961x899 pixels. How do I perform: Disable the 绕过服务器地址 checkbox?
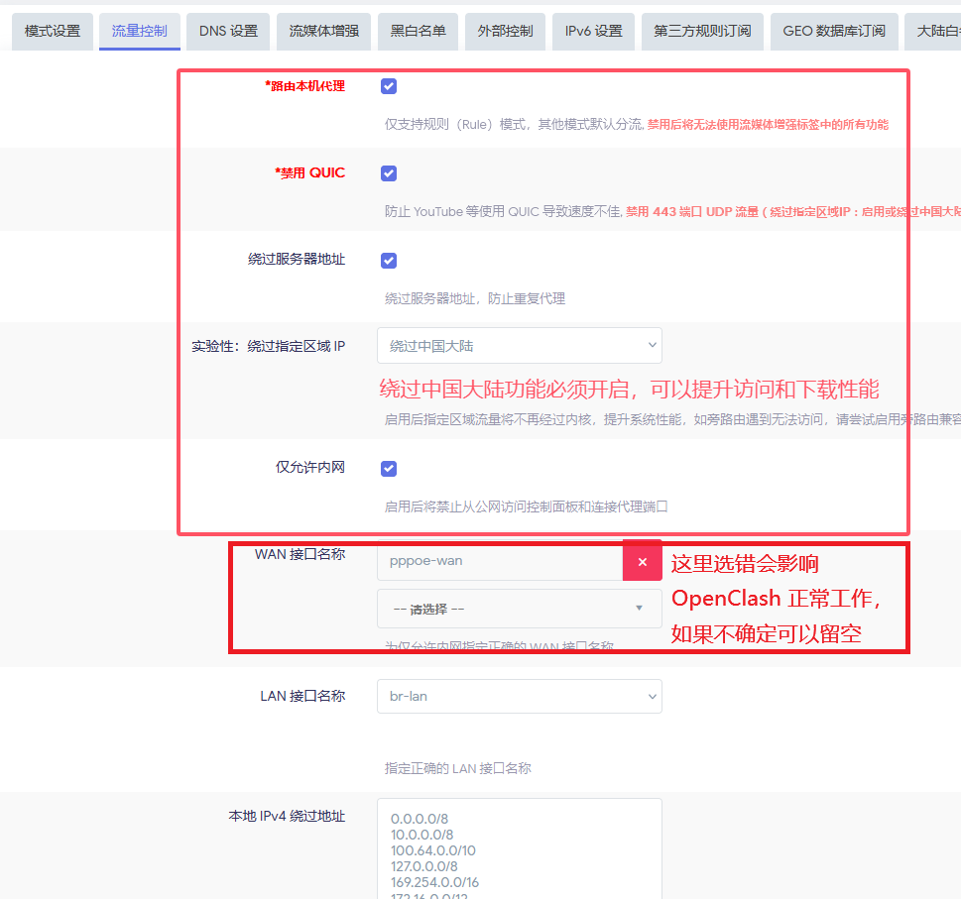389,261
